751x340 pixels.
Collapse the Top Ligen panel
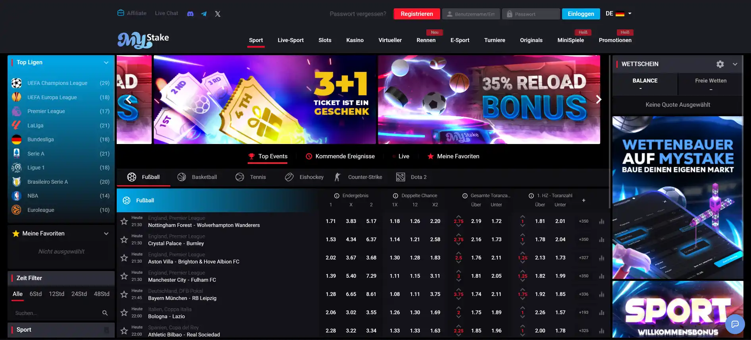[x=106, y=63]
